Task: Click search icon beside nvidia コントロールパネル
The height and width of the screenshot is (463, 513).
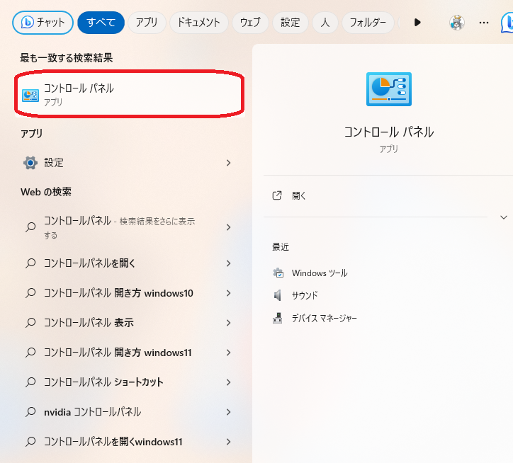Action: coord(30,412)
